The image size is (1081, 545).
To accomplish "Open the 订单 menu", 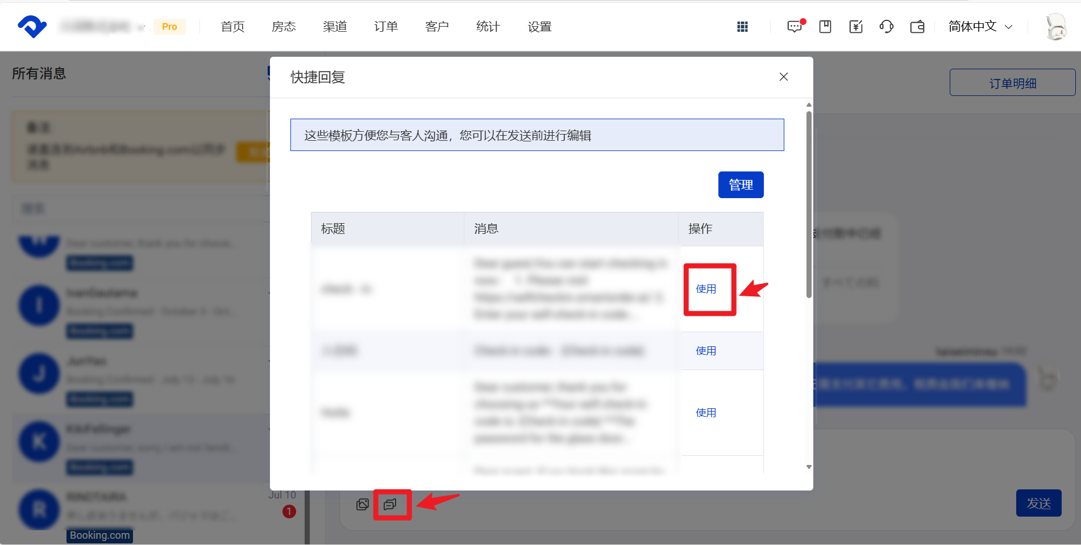I will (386, 27).
